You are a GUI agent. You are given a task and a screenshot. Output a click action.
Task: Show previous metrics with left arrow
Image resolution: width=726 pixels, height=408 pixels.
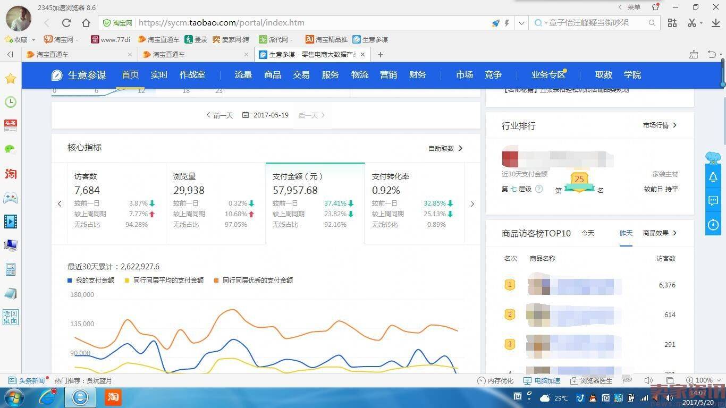60,203
